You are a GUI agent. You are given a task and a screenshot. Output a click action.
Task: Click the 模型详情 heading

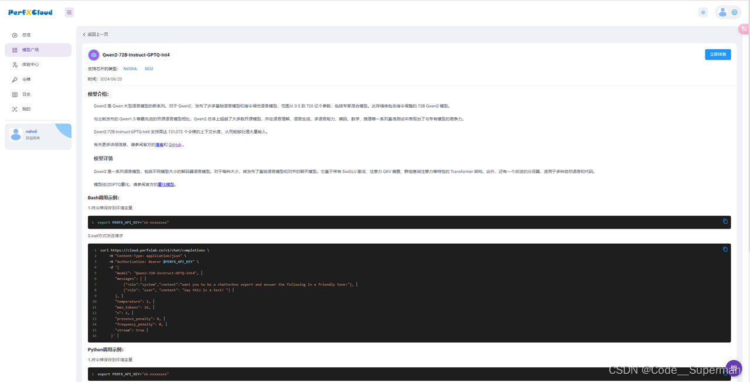pos(104,158)
